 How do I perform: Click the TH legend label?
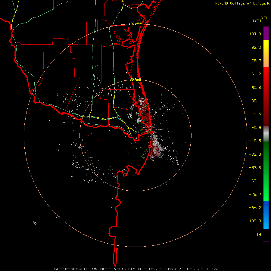[x=259, y=234]
